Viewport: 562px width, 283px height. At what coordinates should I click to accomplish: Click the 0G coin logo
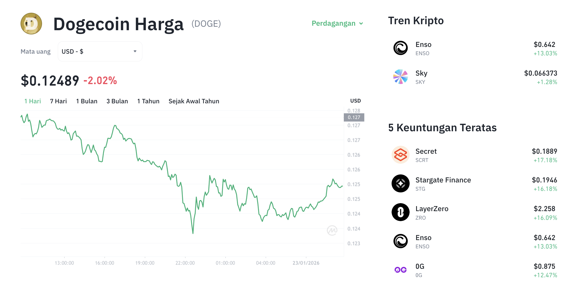(401, 270)
